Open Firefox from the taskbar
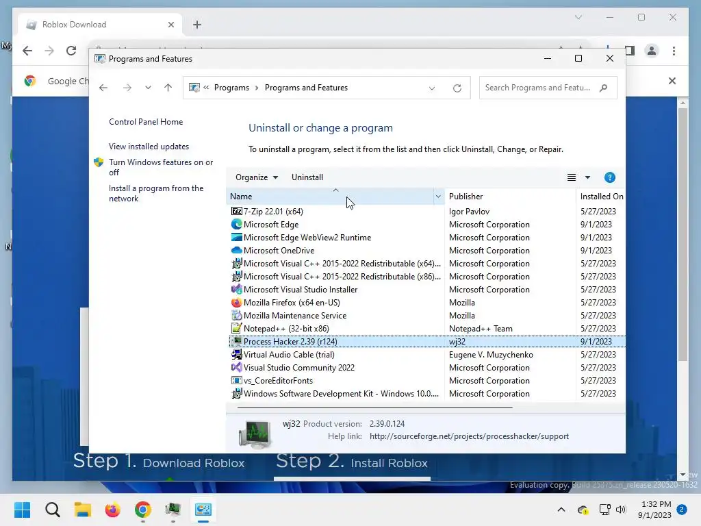 point(113,510)
